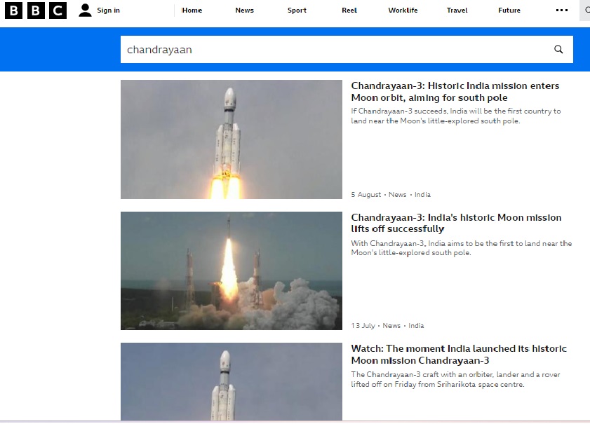This screenshot has height=424, width=590.
Task: Open the News section
Action: (244, 11)
